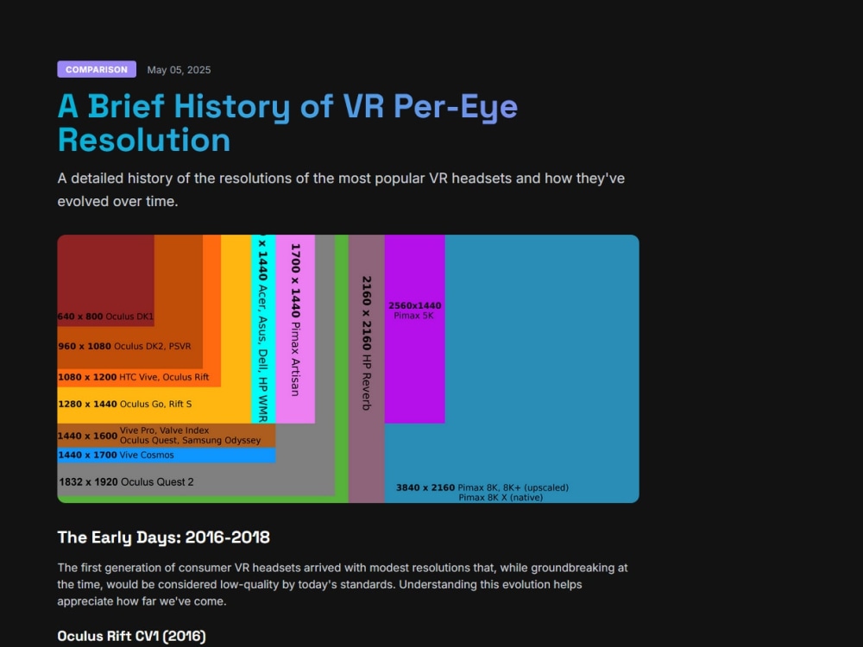Click the vertical Acer, Asus, Dell, HP WMR label
Viewport: 863px width, 647px height.
click(263, 329)
